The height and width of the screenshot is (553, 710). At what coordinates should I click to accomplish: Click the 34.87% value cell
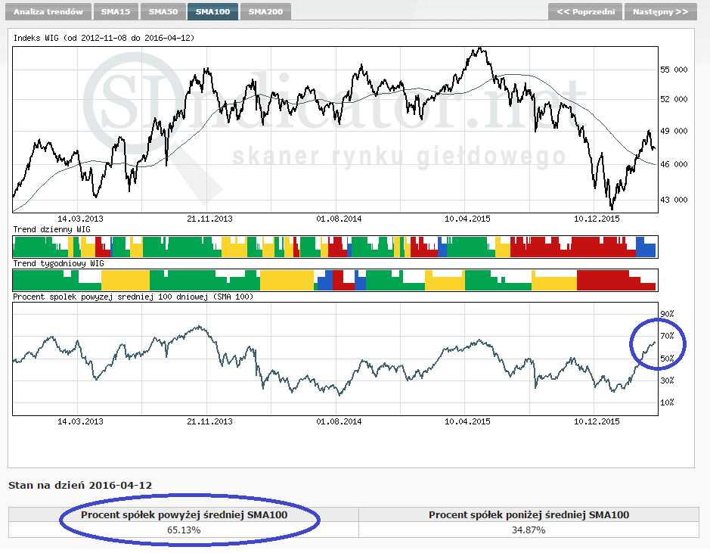click(x=529, y=530)
